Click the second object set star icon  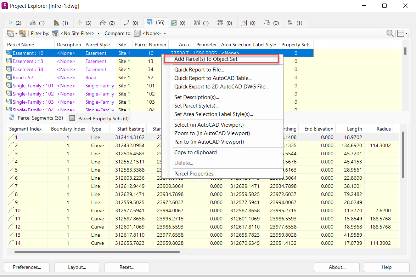pyautogui.click(x=23, y=33)
